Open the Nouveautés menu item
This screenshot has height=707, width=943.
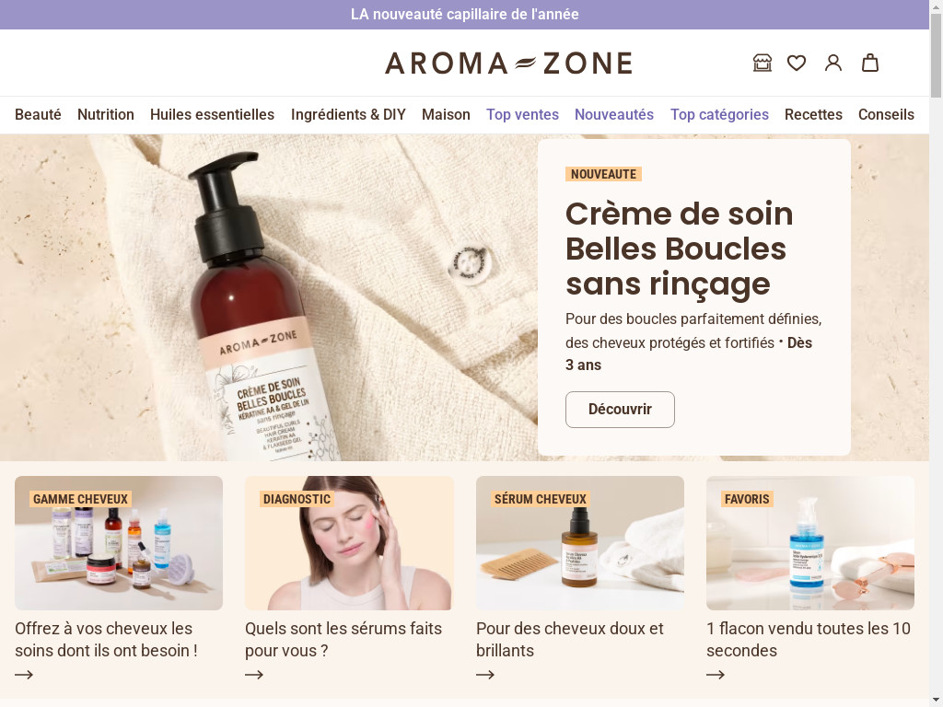click(x=614, y=114)
